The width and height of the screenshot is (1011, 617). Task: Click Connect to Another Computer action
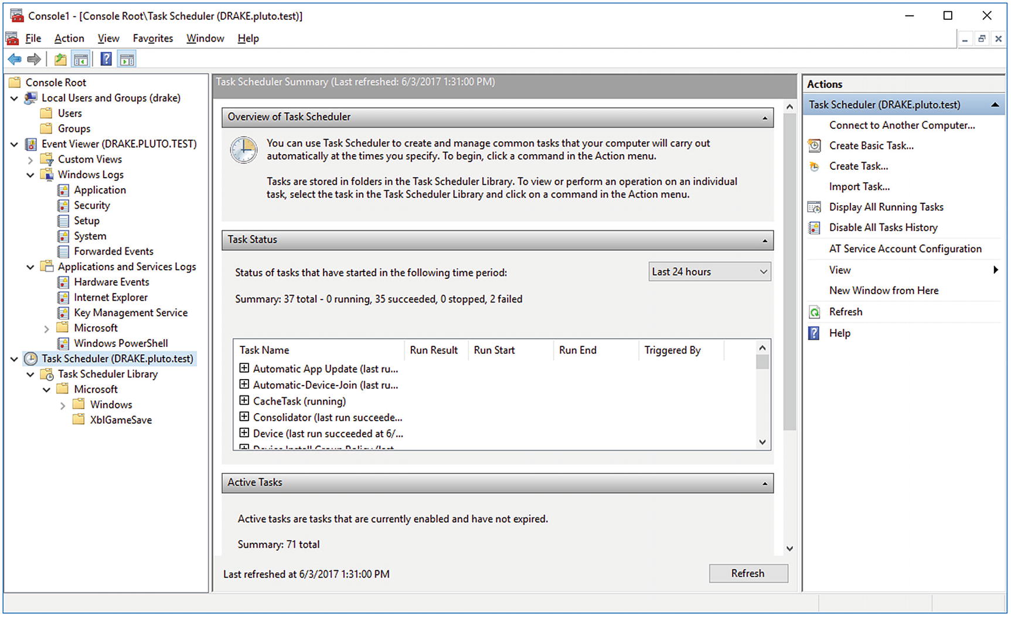click(902, 125)
